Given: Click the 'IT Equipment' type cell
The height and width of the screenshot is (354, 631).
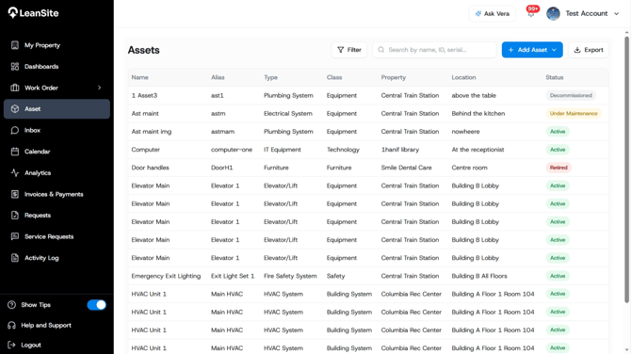Looking at the screenshot, I should 283,150.
